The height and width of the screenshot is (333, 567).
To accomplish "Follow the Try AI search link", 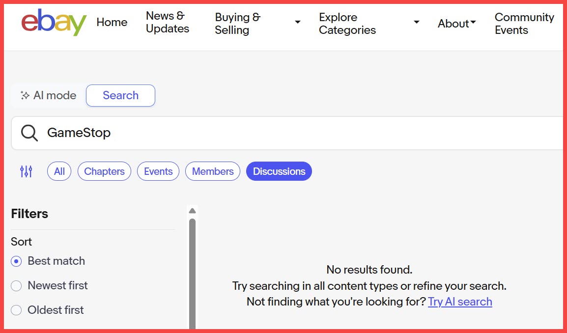I will (460, 302).
